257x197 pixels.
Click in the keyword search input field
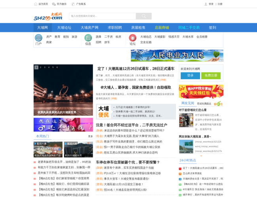point(102,16)
